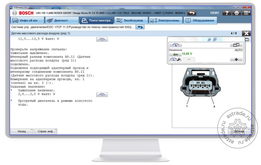Click the back arrow in the header bar
The width and height of the screenshot is (261, 165).
pos(192,13)
